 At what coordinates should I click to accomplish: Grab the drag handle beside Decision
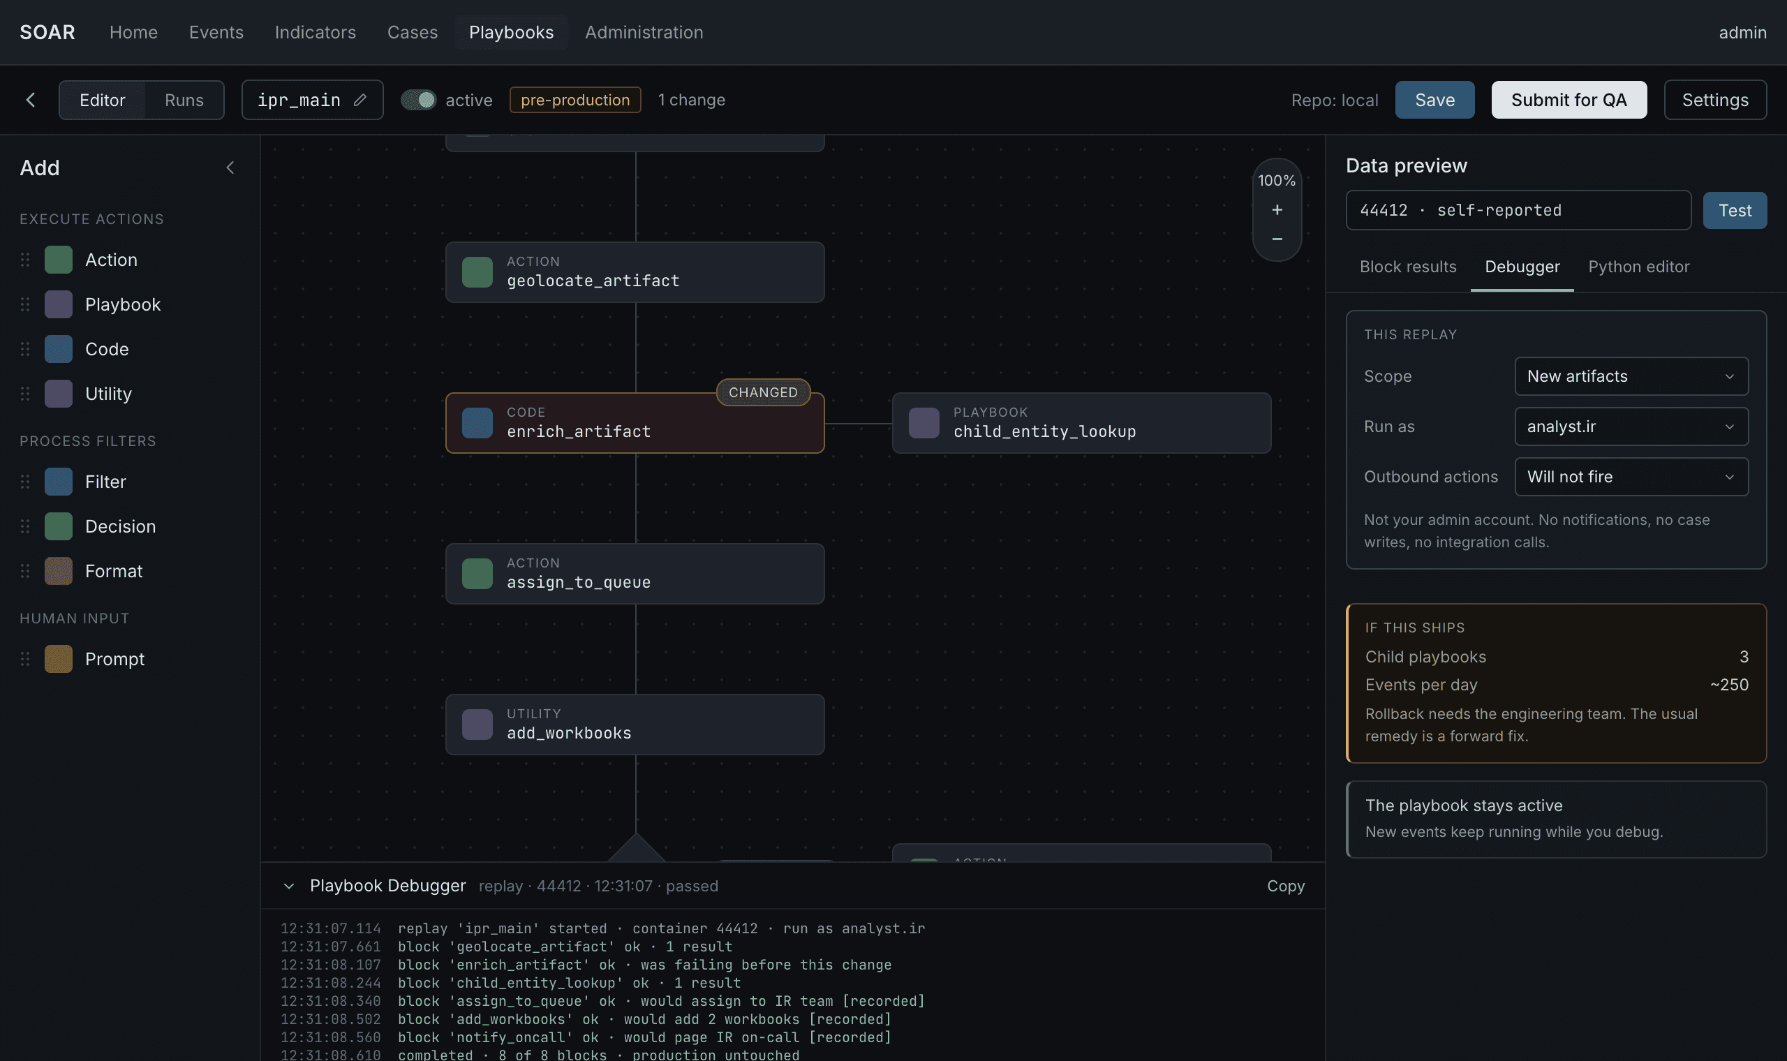[x=25, y=526]
